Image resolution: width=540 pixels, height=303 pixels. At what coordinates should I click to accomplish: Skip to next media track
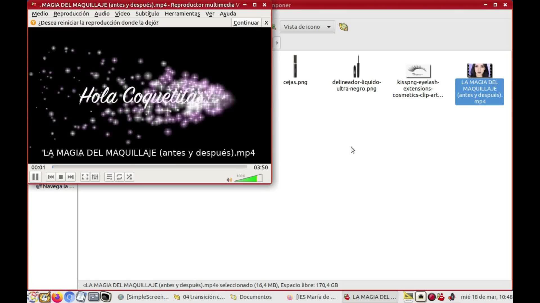click(71, 177)
